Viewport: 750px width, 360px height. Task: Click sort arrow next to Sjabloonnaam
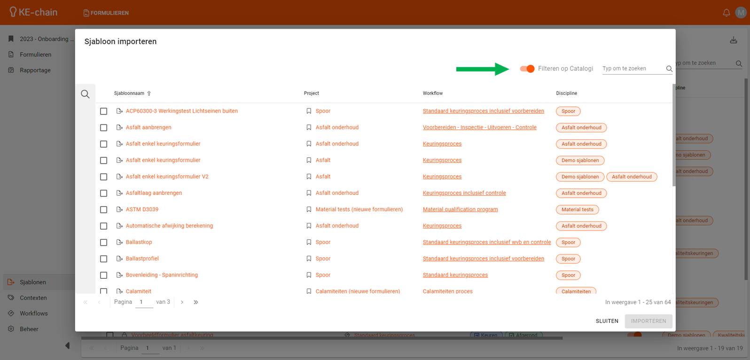point(149,93)
